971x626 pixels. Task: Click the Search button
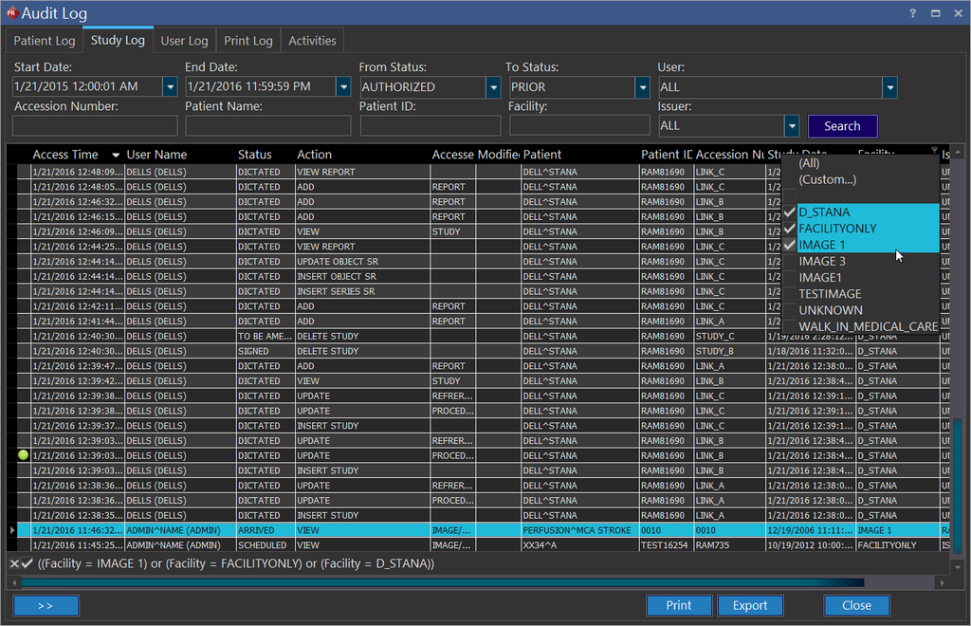(x=842, y=126)
